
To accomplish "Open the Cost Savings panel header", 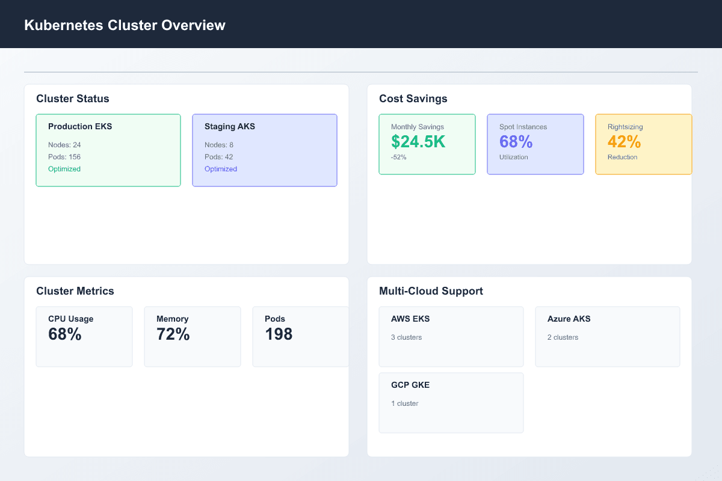I will (x=413, y=99).
